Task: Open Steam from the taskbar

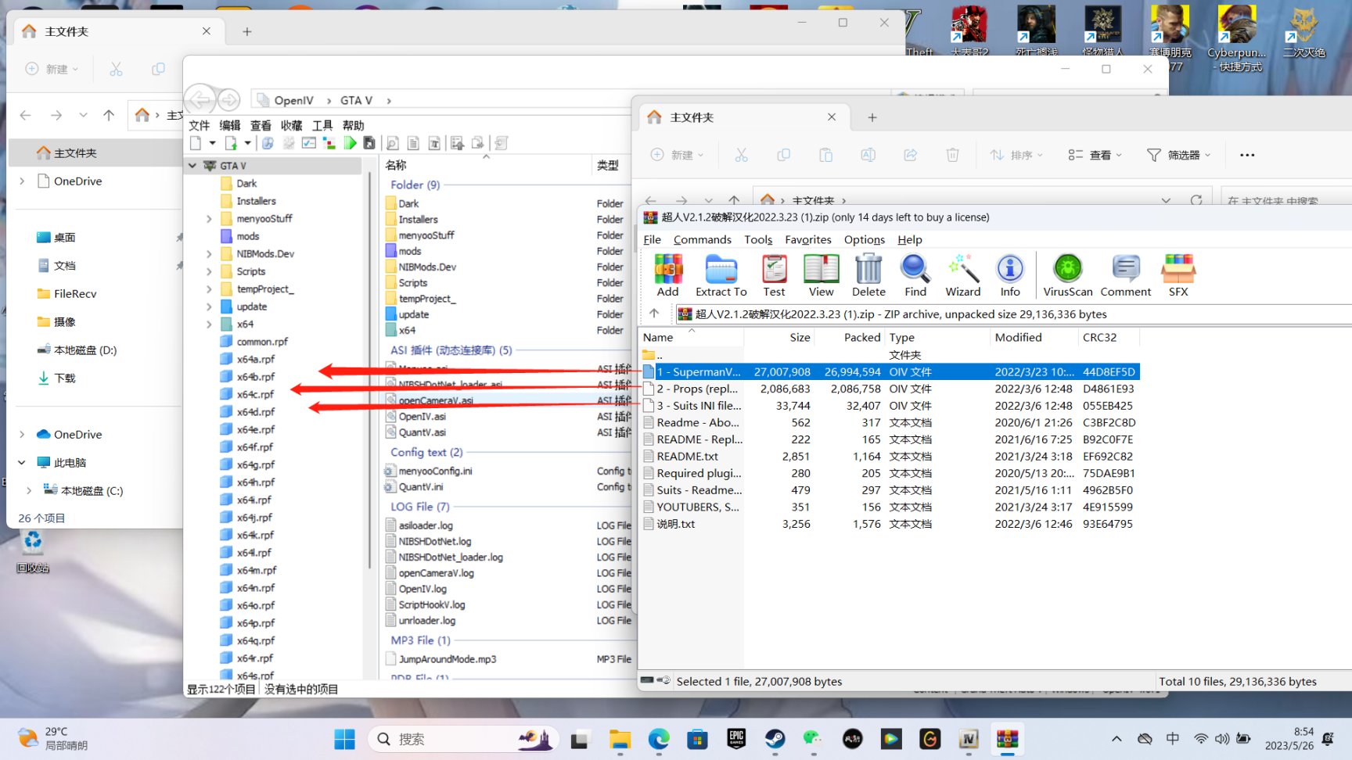Action: click(x=775, y=739)
